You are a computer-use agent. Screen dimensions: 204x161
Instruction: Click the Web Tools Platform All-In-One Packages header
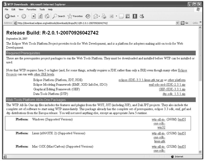tap(101, 100)
